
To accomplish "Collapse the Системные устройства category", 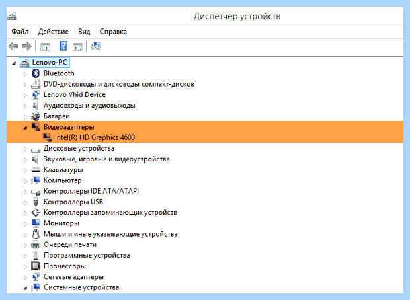I will point(25,288).
